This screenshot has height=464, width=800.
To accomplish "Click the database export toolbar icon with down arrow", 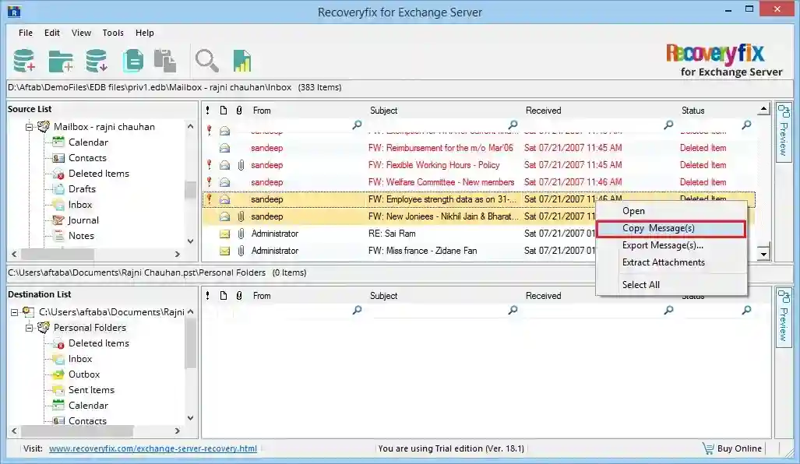I will pos(97,61).
